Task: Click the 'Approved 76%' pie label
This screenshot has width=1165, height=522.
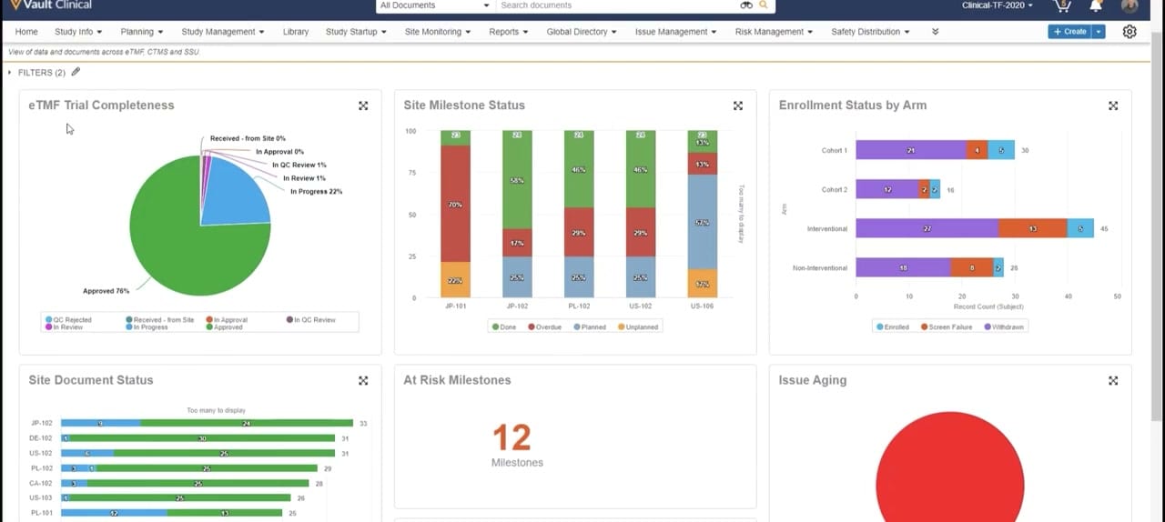Action: [106, 291]
